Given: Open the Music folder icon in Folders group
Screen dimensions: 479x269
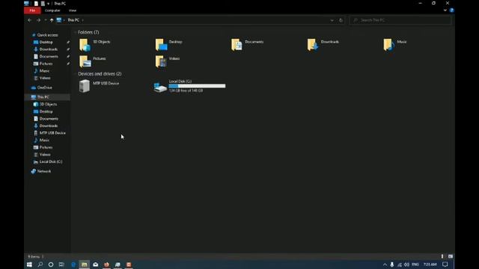Looking at the screenshot, I should coord(389,45).
